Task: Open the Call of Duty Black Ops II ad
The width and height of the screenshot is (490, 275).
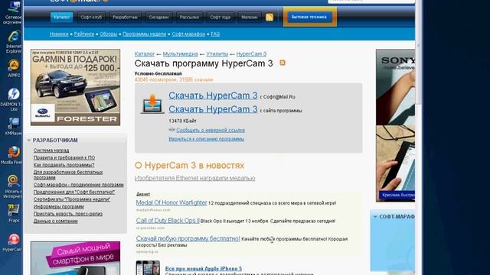Action: tap(168, 221)
